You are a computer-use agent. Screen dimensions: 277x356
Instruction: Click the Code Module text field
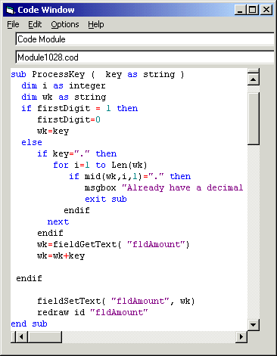[x=145, y=39]
